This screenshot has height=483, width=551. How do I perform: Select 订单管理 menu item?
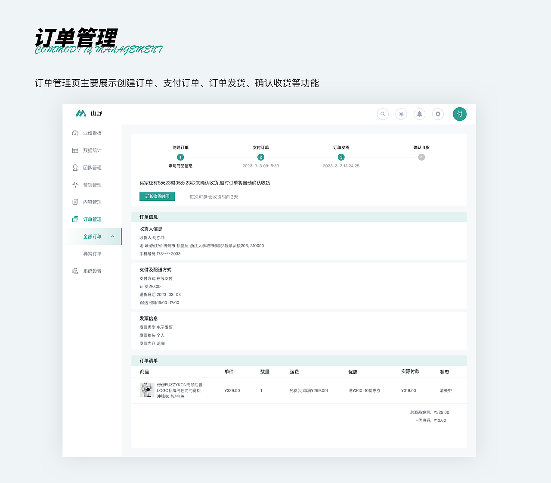coord(93,219)
